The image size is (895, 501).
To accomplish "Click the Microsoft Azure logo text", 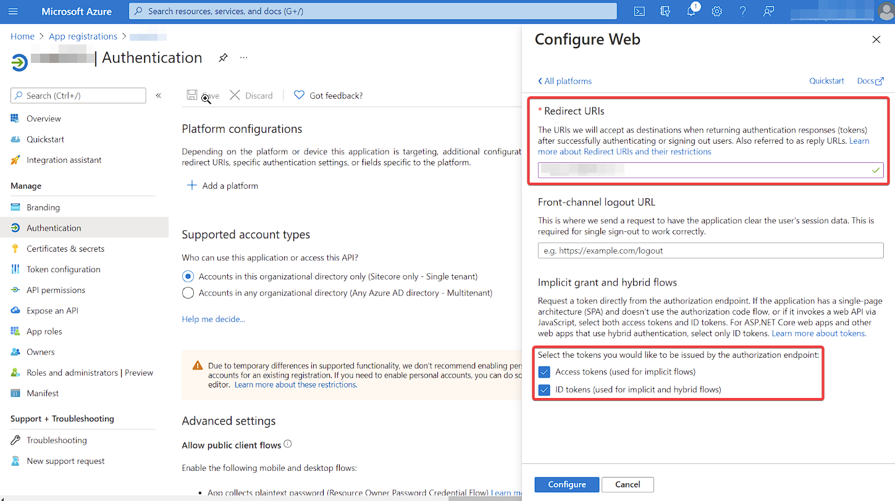I will [x=77, y=11].
